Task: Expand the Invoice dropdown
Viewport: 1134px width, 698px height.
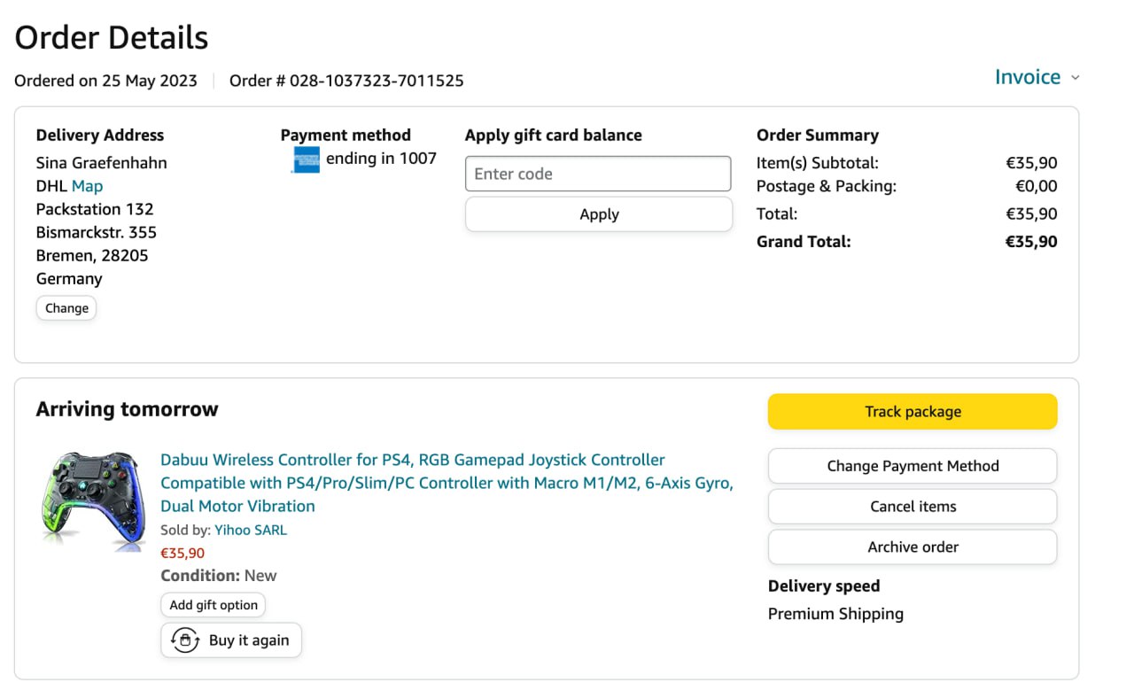Action: point(1027,77)
